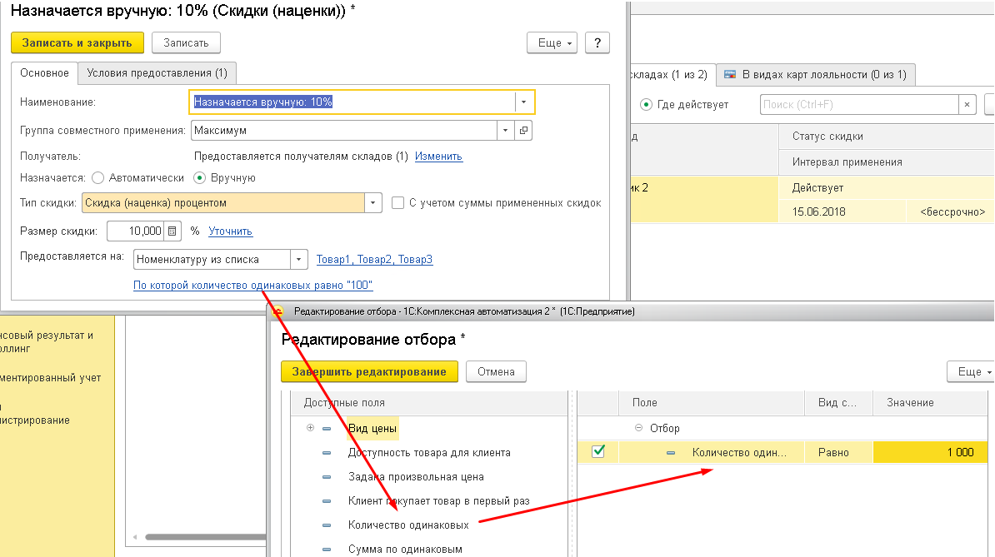Click the question mark help button
The image size is (995, 557).
pyautogui.click(x=597, y=43)
